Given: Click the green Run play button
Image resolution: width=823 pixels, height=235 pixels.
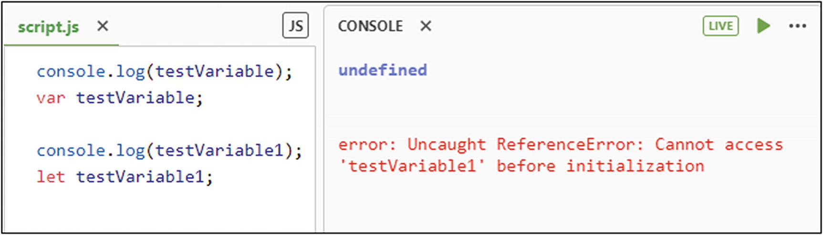Looking at the screenshot, I should pos(763,26).
